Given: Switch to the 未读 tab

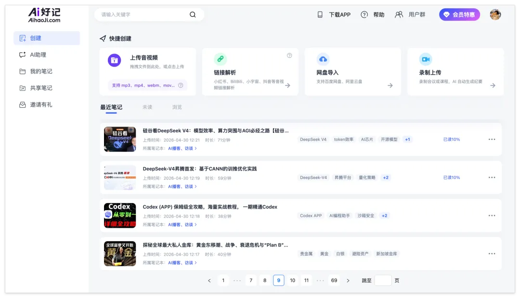Looking at the screenshot, I should pyautogui.click(x=147, y=107).
